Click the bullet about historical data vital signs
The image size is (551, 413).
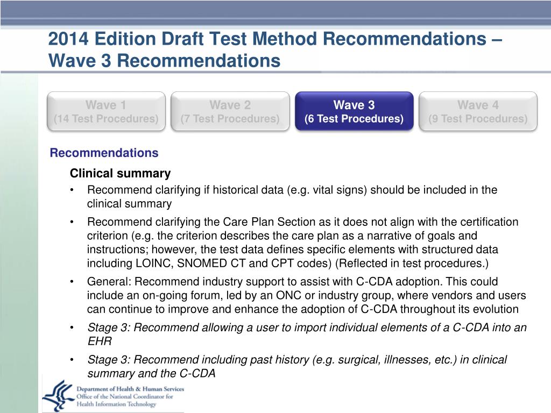tap(292, 197)
